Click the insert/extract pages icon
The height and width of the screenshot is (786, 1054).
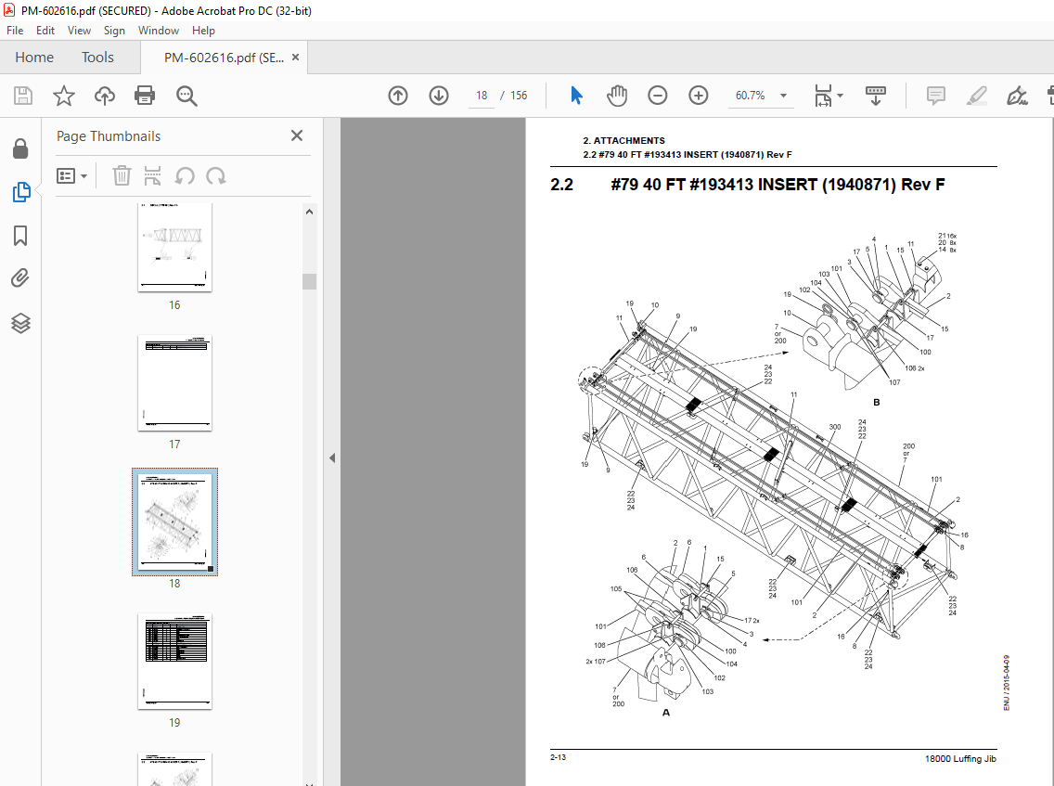tap(152, 176)
